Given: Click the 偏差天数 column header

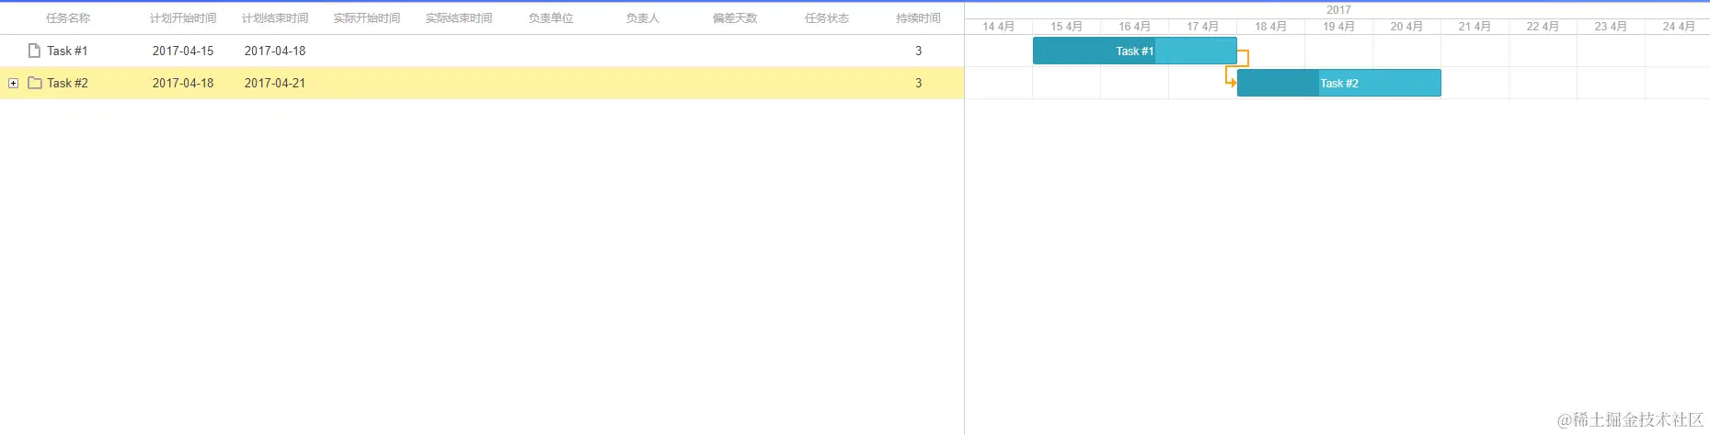Looking at the screenshot, I should coord(735,18).
